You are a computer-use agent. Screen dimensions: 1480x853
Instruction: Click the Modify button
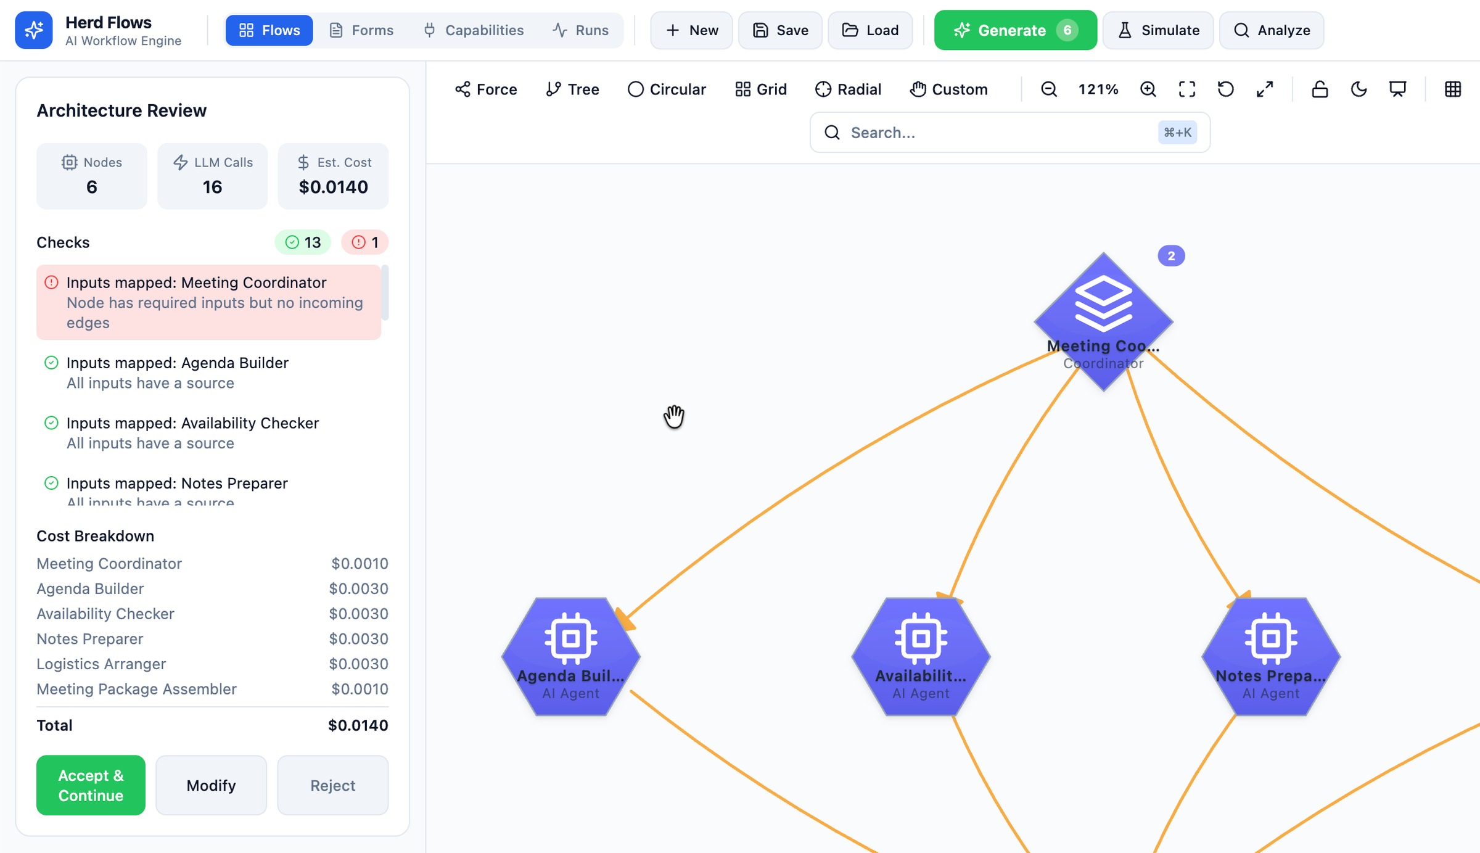(x=211, y=785)
